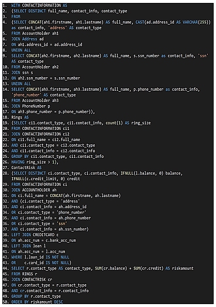Viewport: 216px width, 307px height.
Task: Click JOIN ssn s on line 11
Action: tap(22, 73)
